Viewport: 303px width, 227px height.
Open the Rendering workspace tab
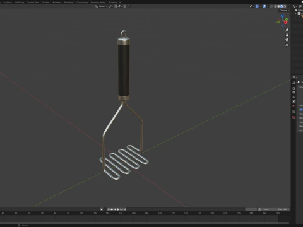tap(69, 3)
